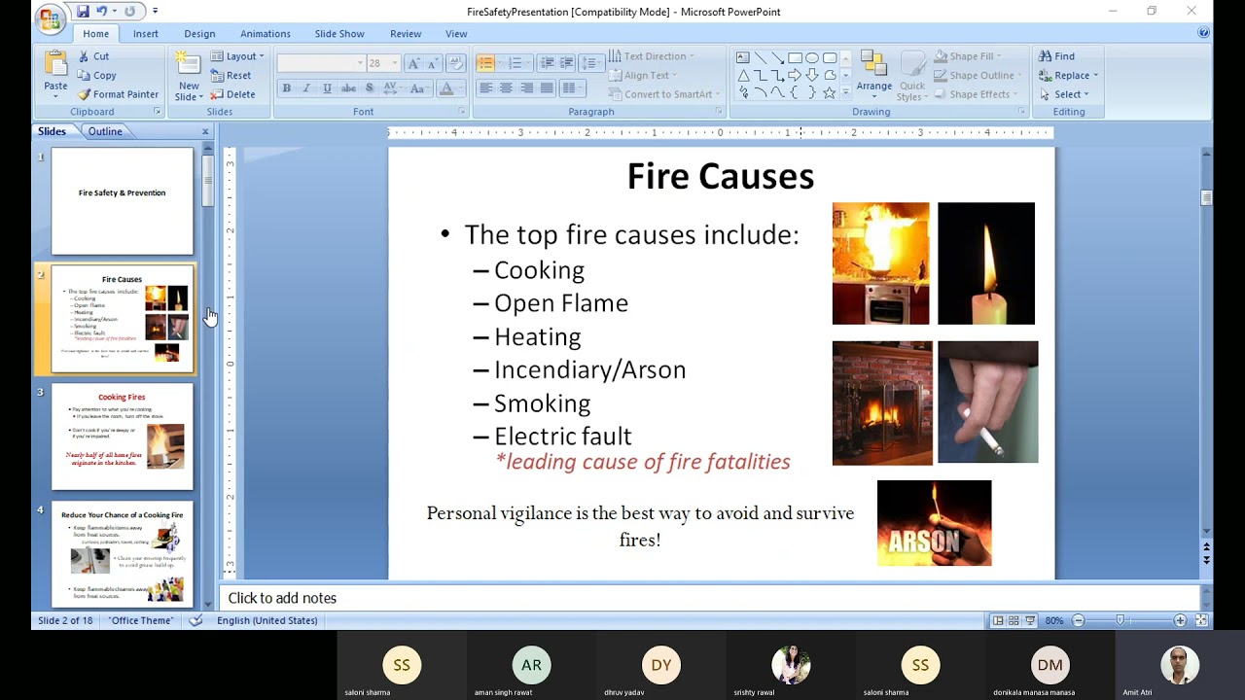Activate the strikethrough text icon

click(348, 87)
